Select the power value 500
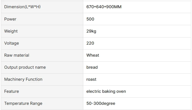 pyautogui.click(x=90, y=19)
